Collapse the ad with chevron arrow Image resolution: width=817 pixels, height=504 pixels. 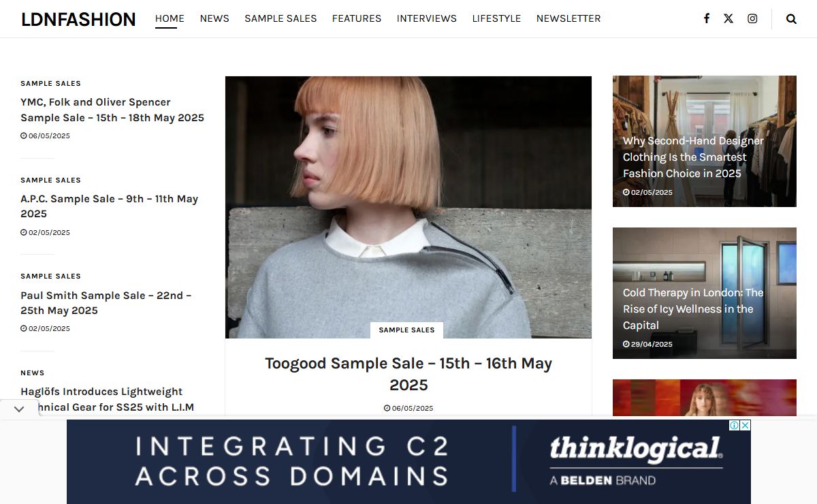pos(19,409)
